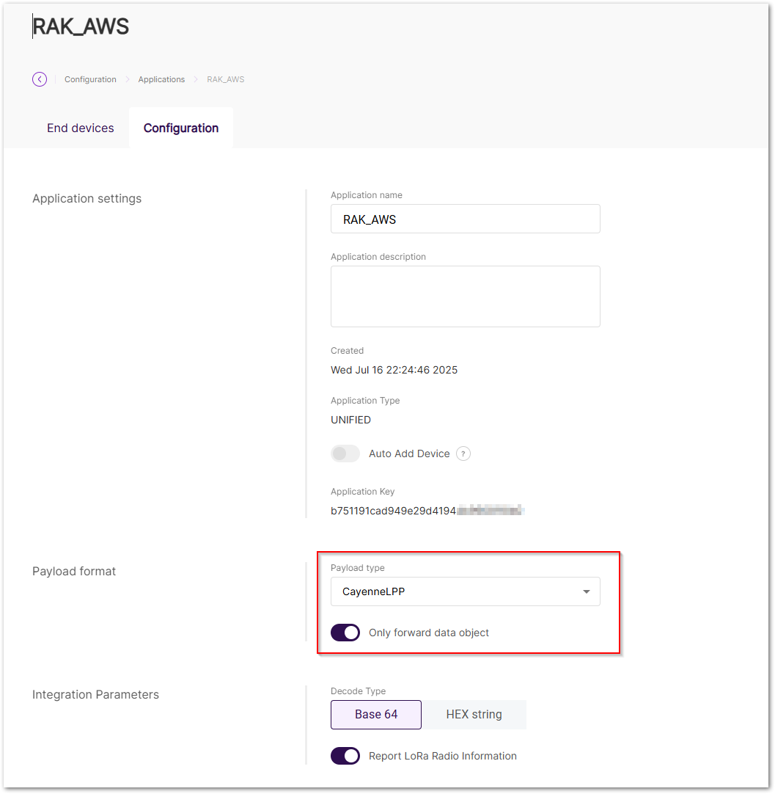Open the CayenneLPP payload type dropdown
Image resolution: width=775 pixels, height=794 pixels.
[x=466, y=591]
